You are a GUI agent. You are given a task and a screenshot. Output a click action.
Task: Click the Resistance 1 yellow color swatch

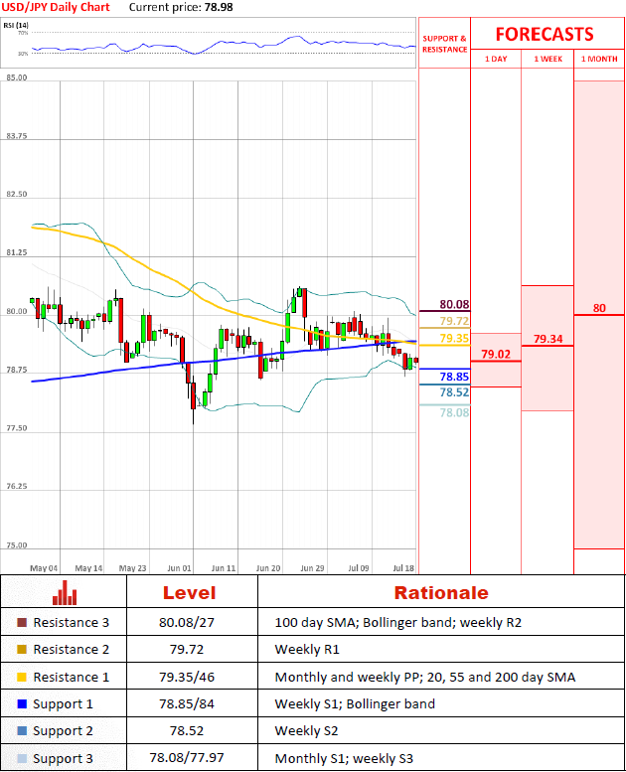coord(22,677)
